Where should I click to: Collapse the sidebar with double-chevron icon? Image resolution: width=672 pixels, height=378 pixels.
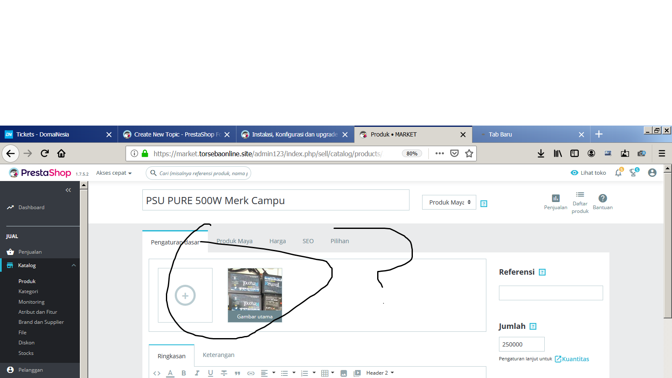pyautogui.click(x=68, y=190)
